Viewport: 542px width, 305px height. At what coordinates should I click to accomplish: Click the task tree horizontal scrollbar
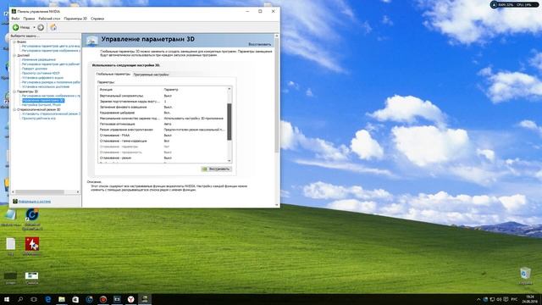pos(40,191)
